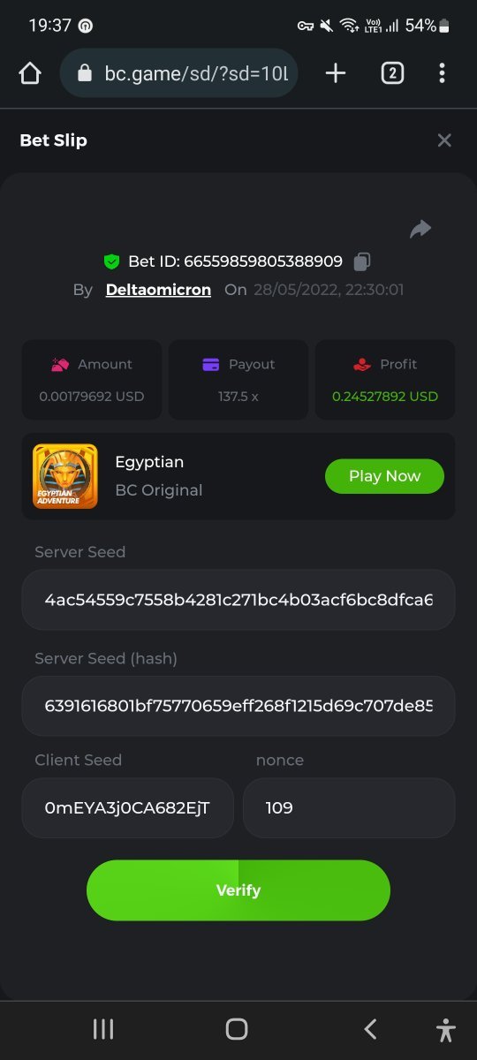Tap the Android back navigation button
The width and height of the screenshot is (477, 1060).
click(x=371, y=1029)
